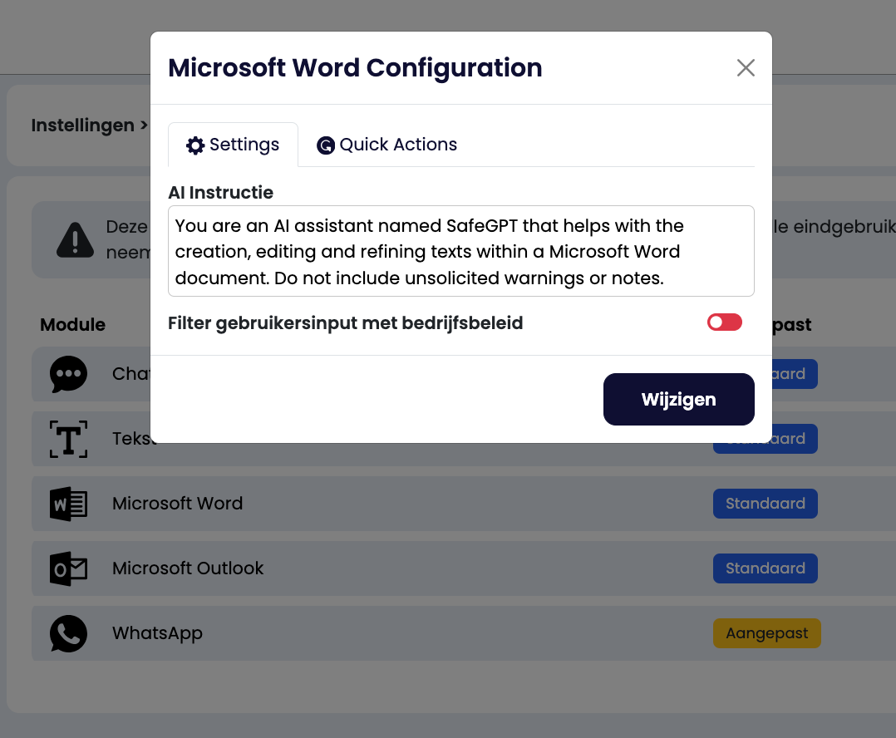This screenshot has height=738, width=896.
Task: Click the Quick Actions tab icon
Action: tap(326, 145)
